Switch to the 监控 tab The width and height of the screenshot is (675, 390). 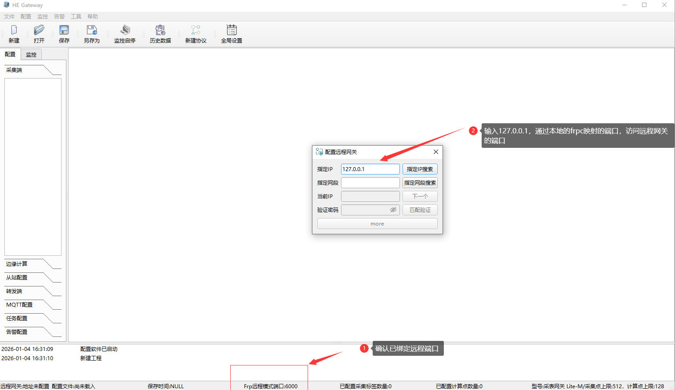click(31, 54)
